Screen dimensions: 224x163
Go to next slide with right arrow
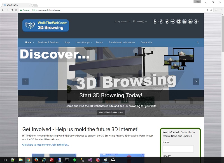196,81
